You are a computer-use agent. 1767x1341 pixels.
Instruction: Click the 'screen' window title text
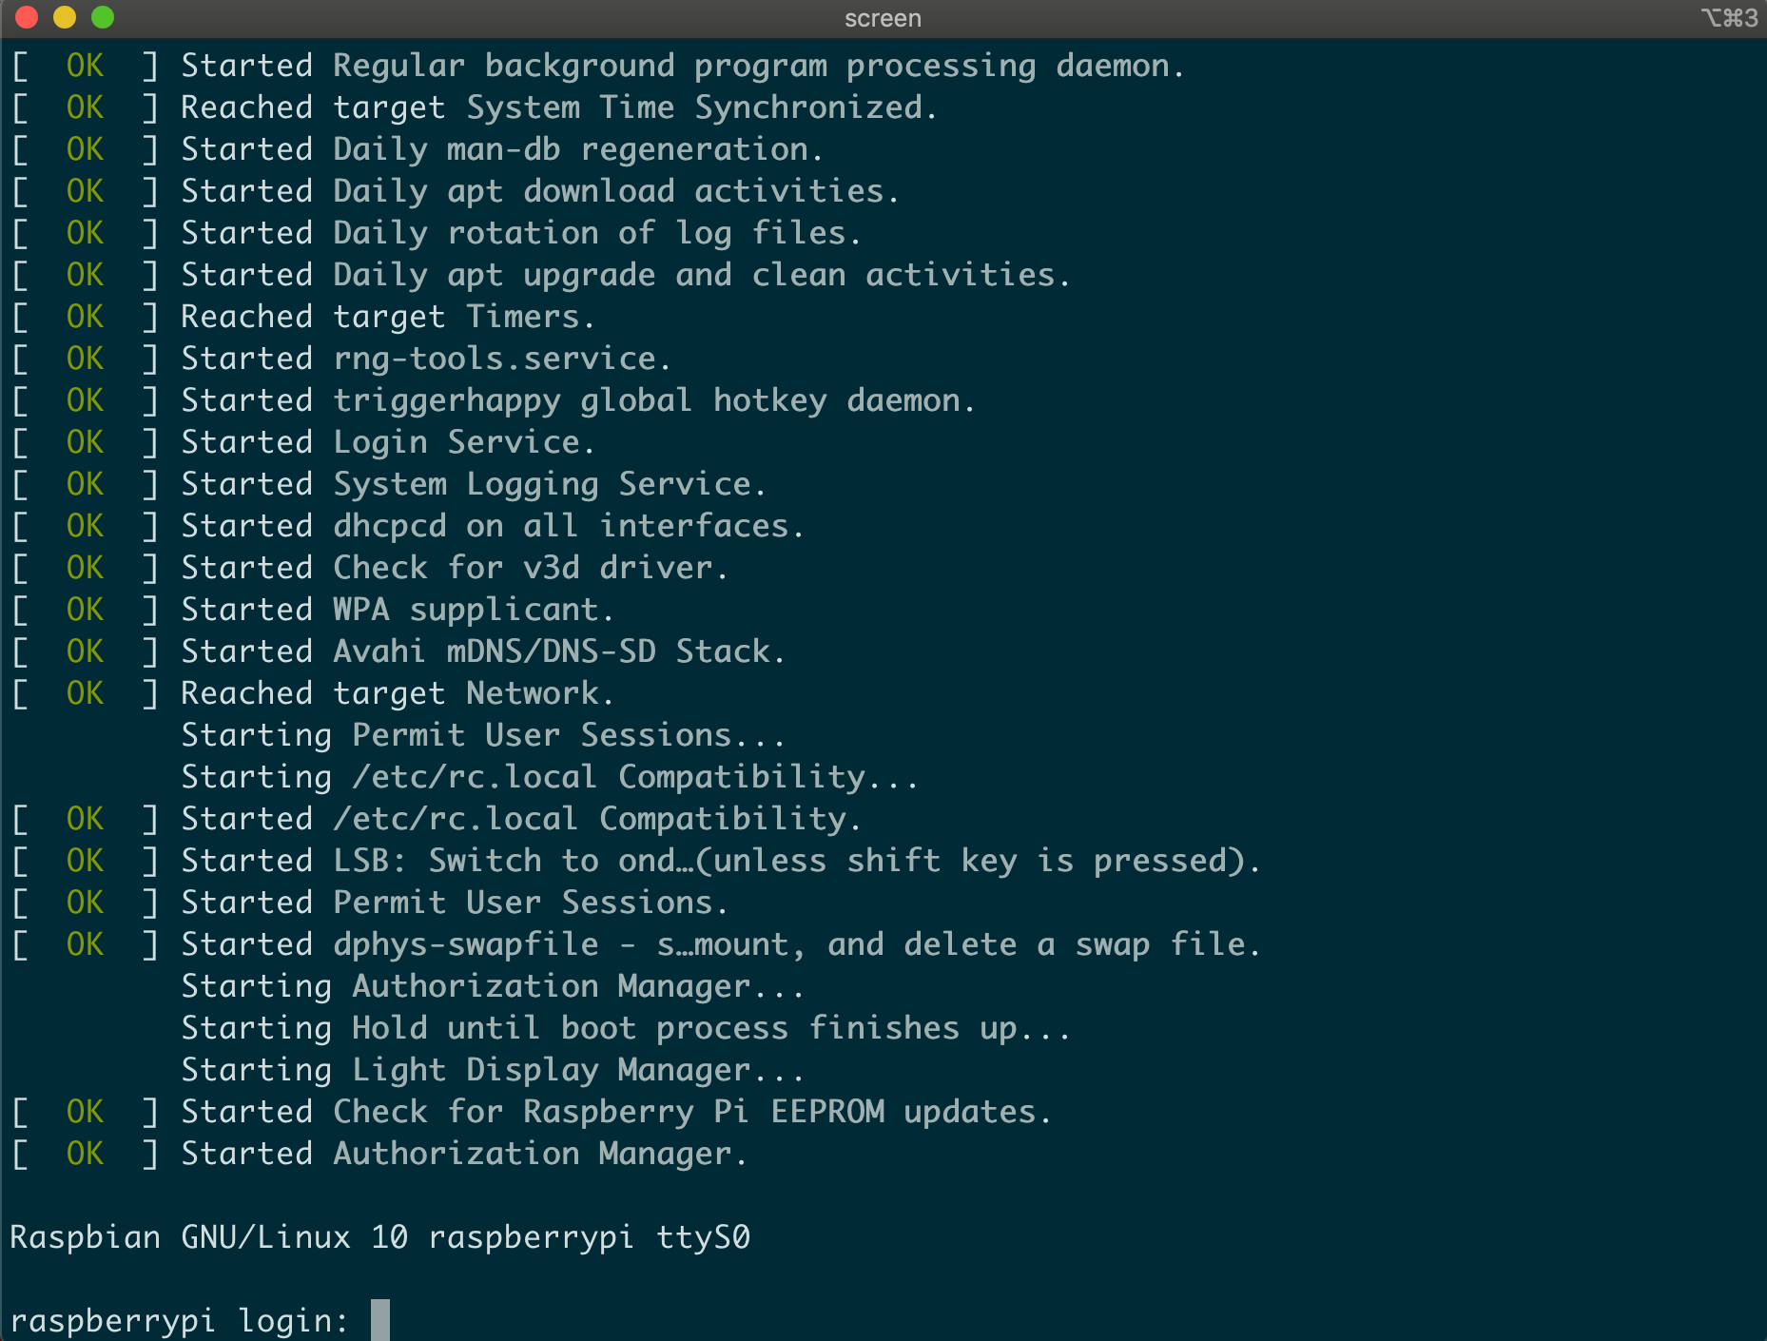(883, 18)
